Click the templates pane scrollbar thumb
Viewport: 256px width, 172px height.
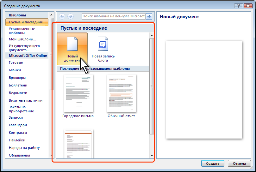coord(152,86)
